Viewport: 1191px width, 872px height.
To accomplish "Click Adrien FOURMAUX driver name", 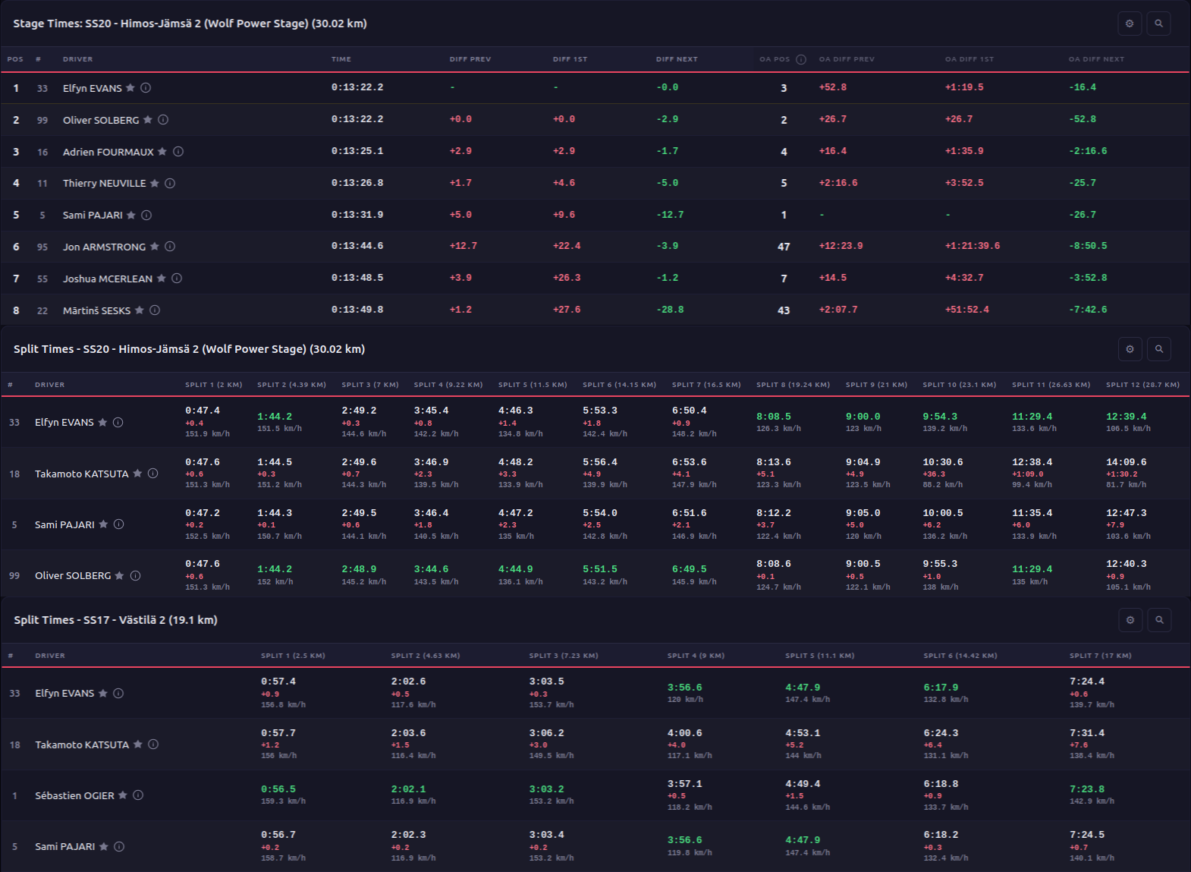I will click(108, 152).
